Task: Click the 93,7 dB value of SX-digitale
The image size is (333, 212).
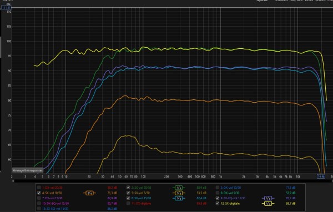Action: 291,204
